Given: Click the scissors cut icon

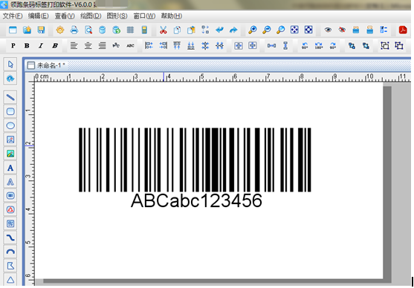Looking at the screenshot, I should click(164, 30).
